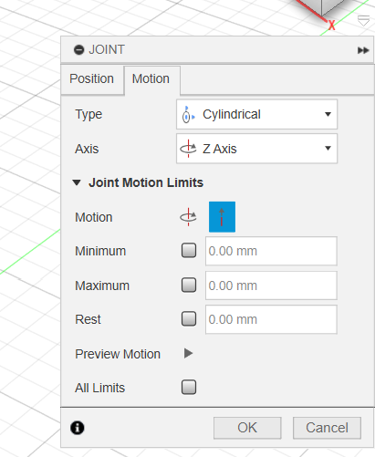
Task: Toggle the All Limits checkbox
Action: pyautogui.click(x=189, y=388)
